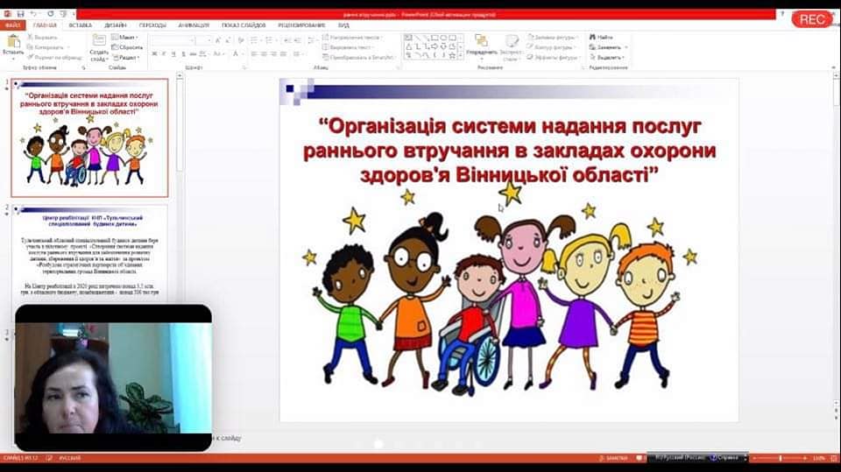Click the decrease list level icon
This screenshot has height=472, width=841.
(x=287, y=40)
